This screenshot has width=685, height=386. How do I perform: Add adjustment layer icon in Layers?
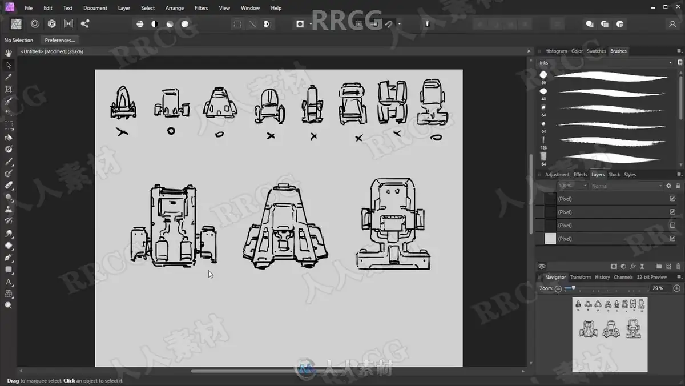[623, 266]
